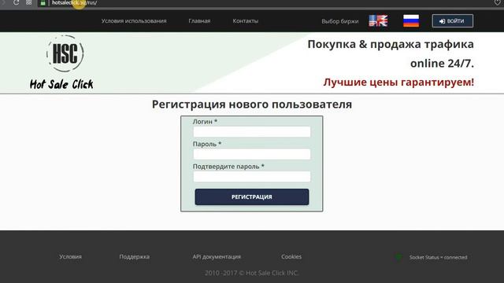The image size is (504, 283).
Task: Reload the page with the browser refresh icon
Action: click(16, 2)
